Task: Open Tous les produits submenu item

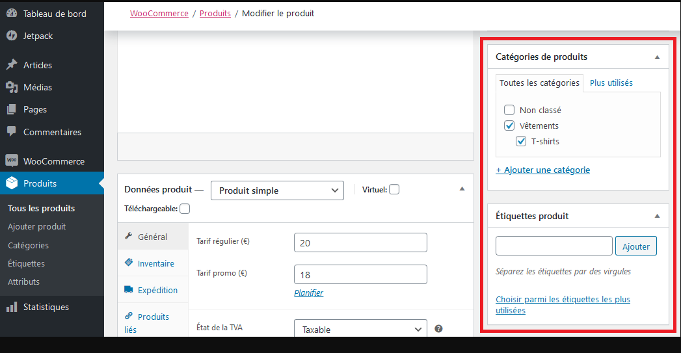Action: (x=41, y=209)
